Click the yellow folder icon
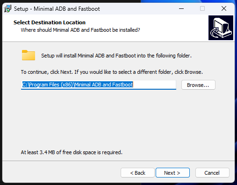237x185 pixels. pos(29,55)
